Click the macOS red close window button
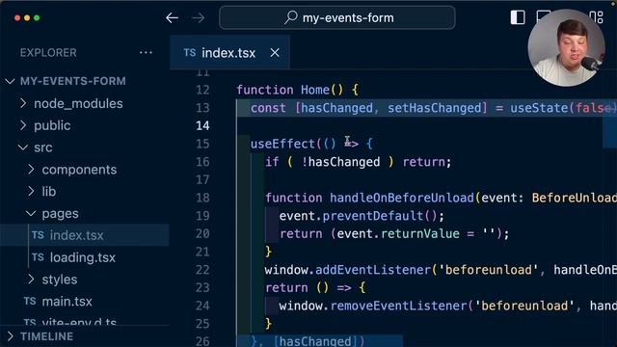 pyautogui.click(x=17, y=17)
